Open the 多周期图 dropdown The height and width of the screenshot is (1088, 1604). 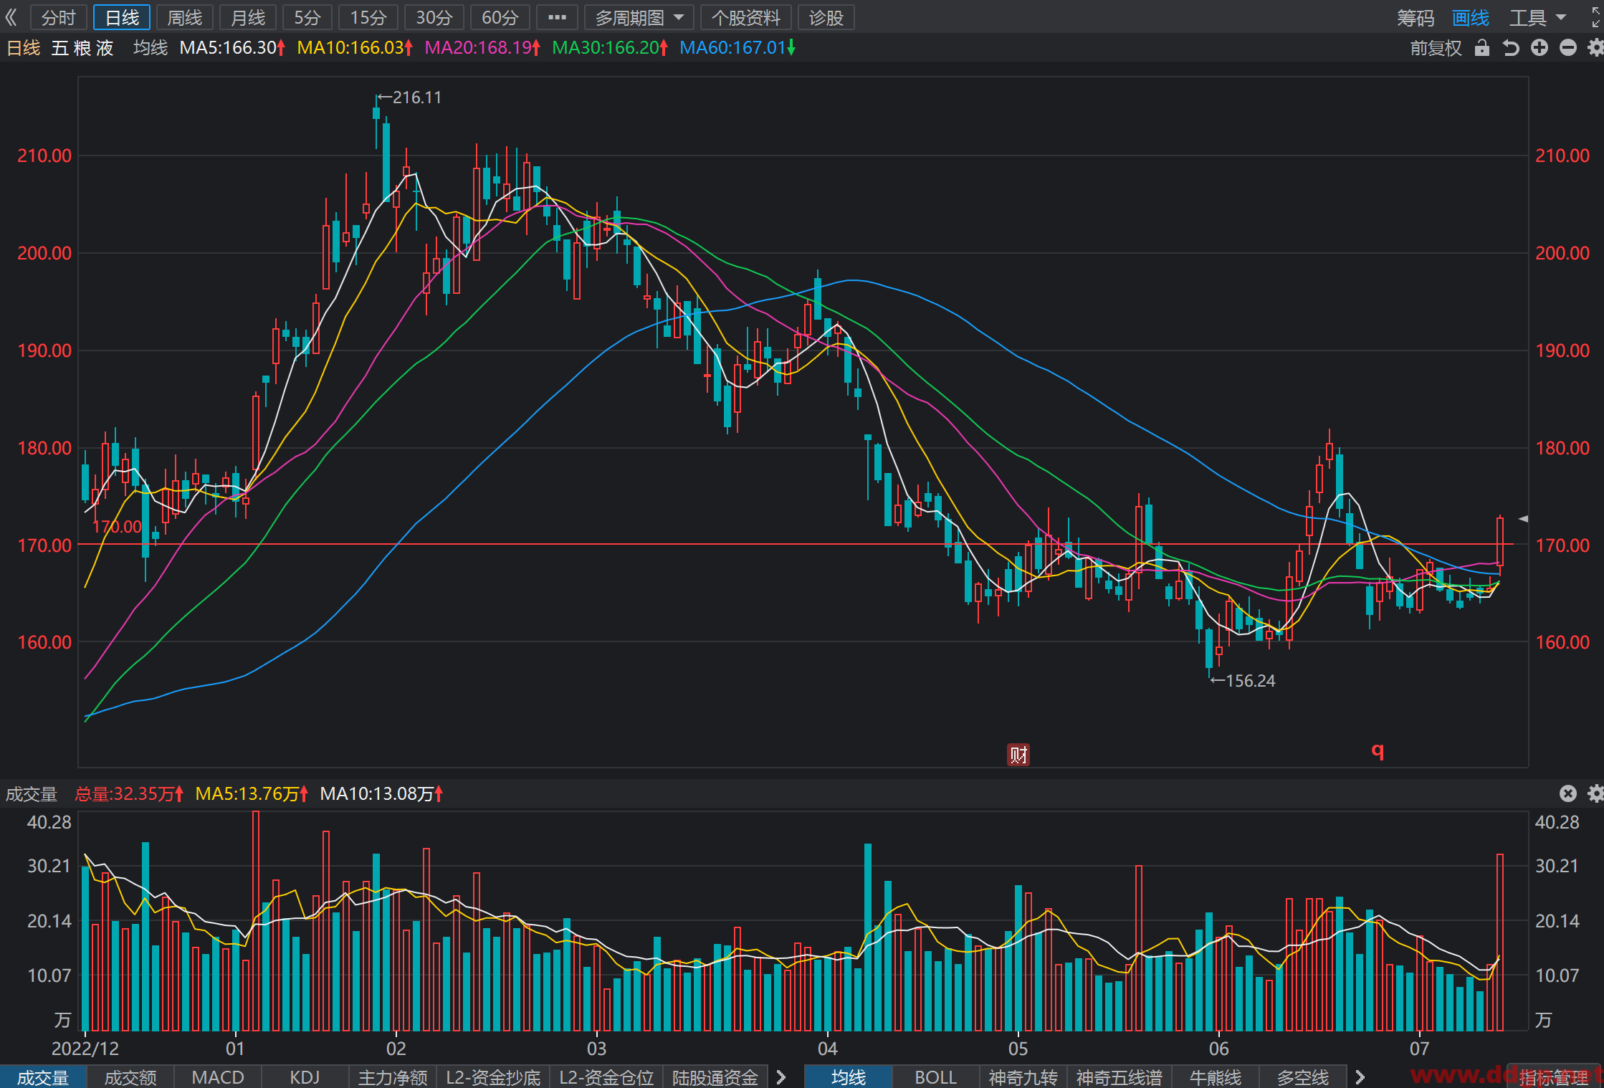[639, 18]
